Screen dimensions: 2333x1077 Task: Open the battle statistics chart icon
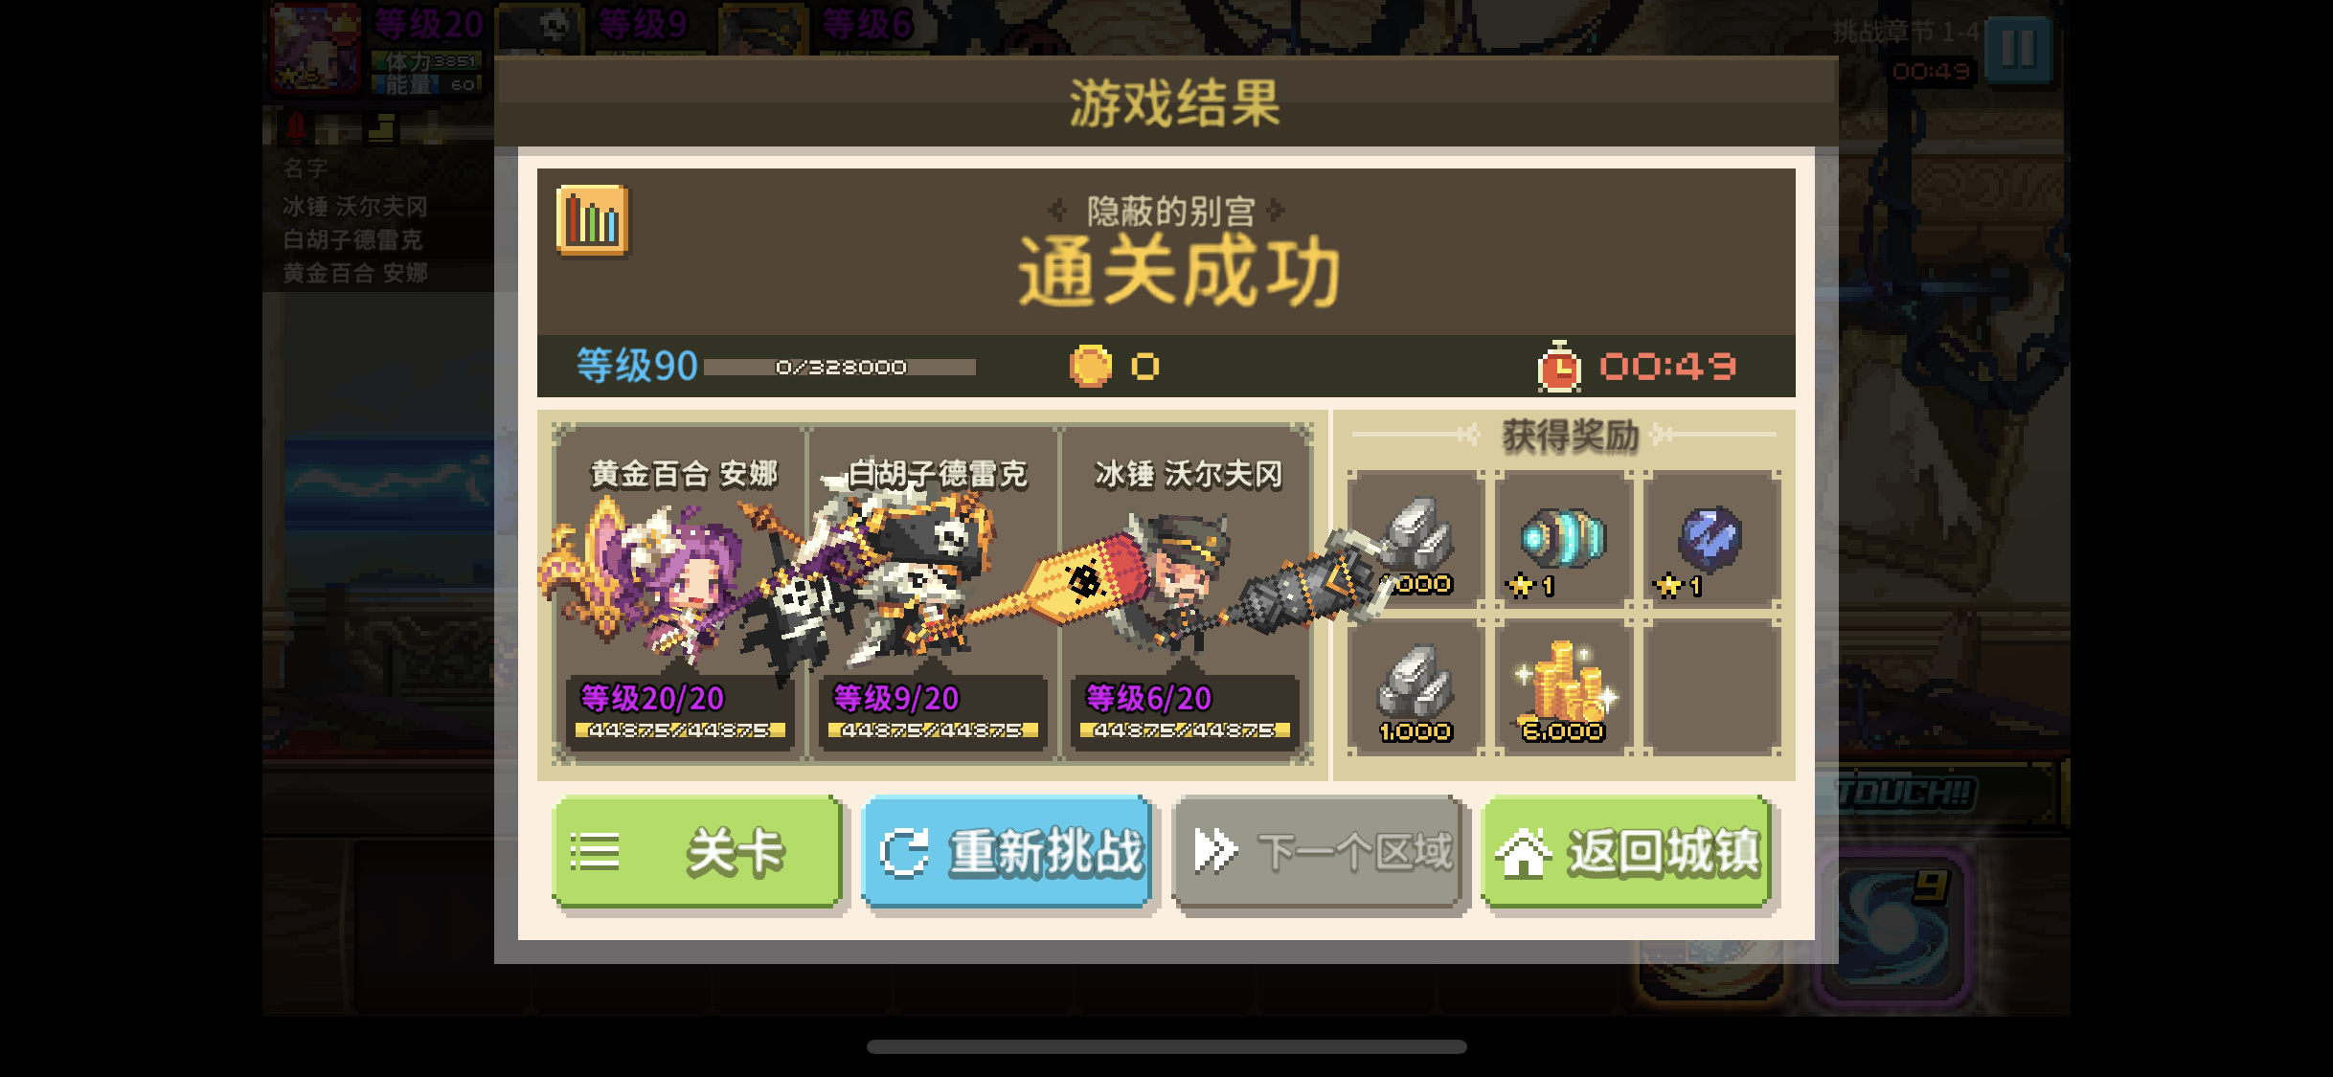592,221
